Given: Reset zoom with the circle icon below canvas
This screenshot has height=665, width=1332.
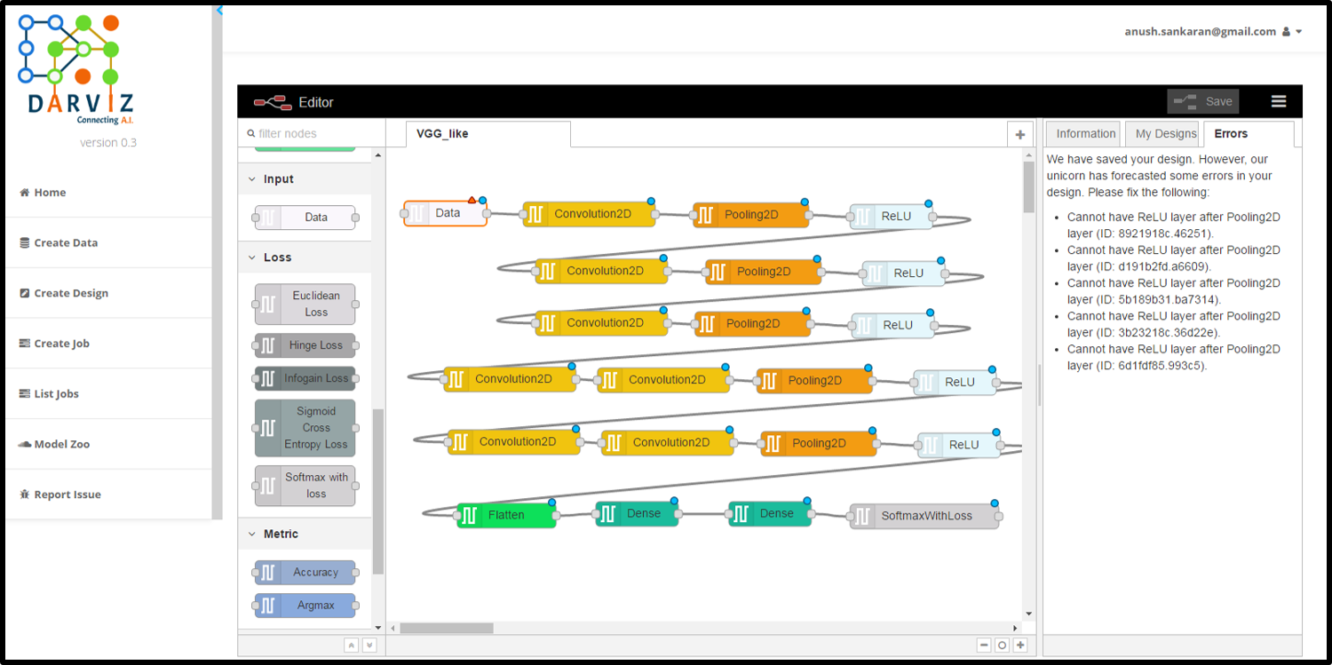Looking at the screenshot, I should pos(1002,645).
